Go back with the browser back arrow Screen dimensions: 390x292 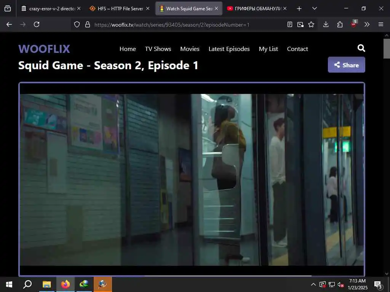[9, 24]
